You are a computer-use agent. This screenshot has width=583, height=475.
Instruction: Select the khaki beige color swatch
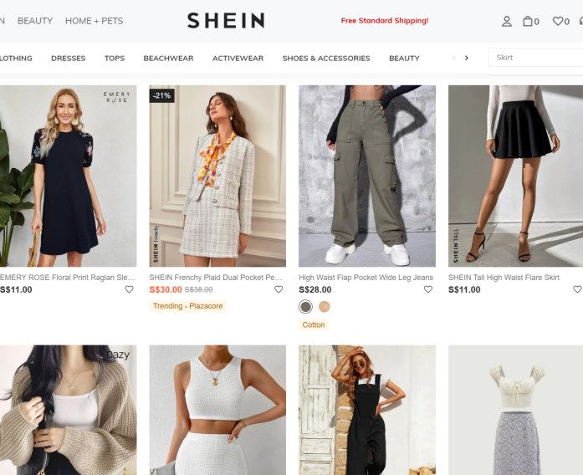325,307
